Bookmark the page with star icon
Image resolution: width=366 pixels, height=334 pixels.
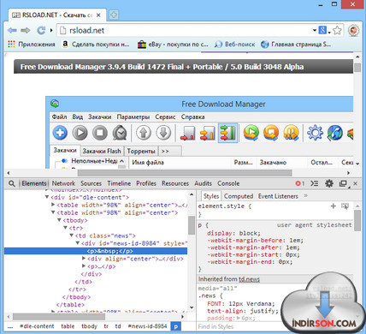coord(337,30)
